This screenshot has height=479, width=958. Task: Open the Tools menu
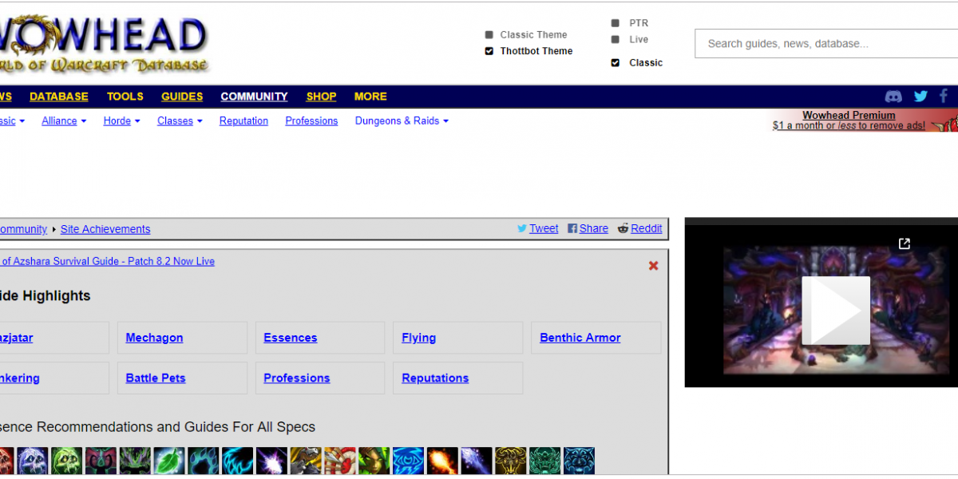click(x=125, y=97)
